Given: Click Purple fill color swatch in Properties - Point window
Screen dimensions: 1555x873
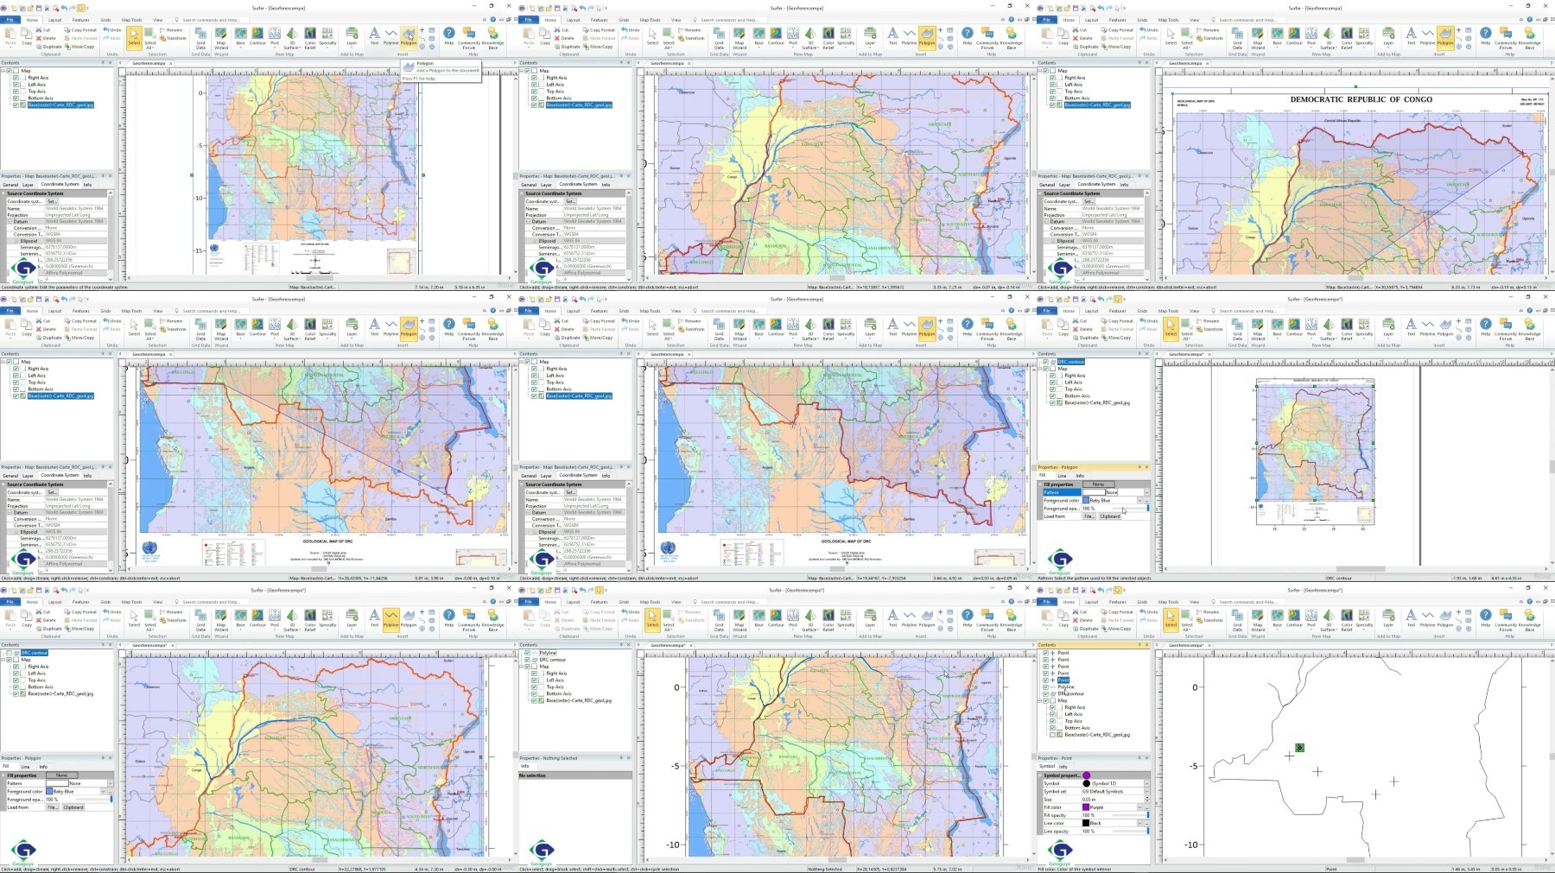Looking at the screenshot, I should 1086,807.
